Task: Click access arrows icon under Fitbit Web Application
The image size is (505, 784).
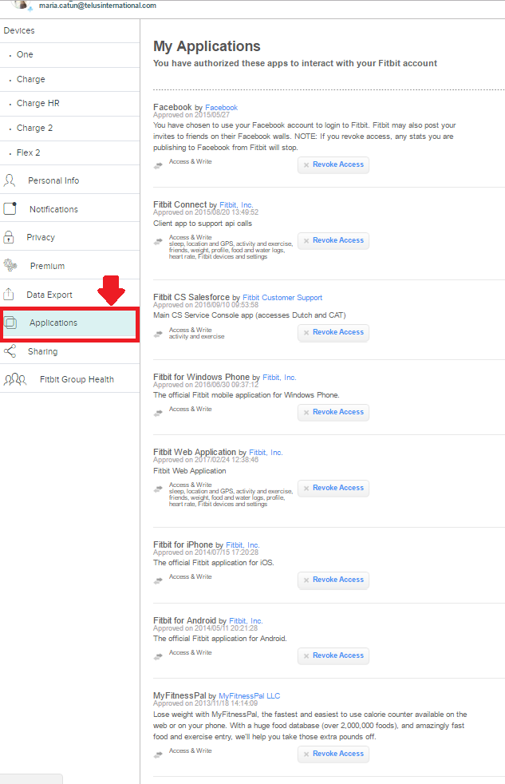Action: pos(158,489)
